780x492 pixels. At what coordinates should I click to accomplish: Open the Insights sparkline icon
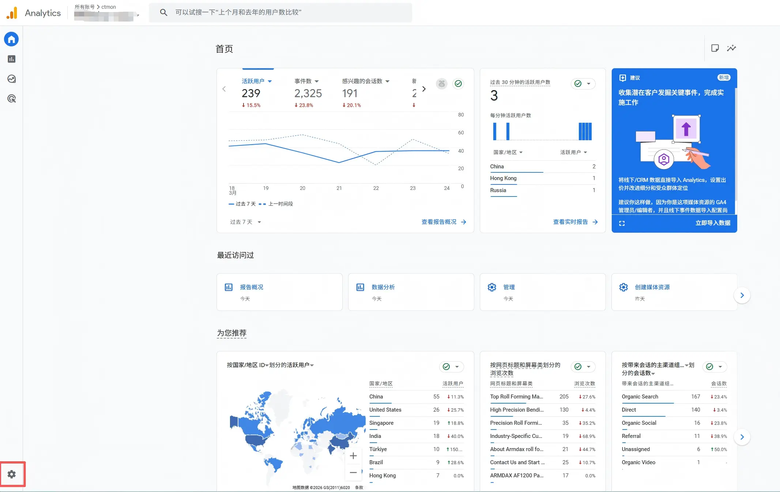coord(731,48)
